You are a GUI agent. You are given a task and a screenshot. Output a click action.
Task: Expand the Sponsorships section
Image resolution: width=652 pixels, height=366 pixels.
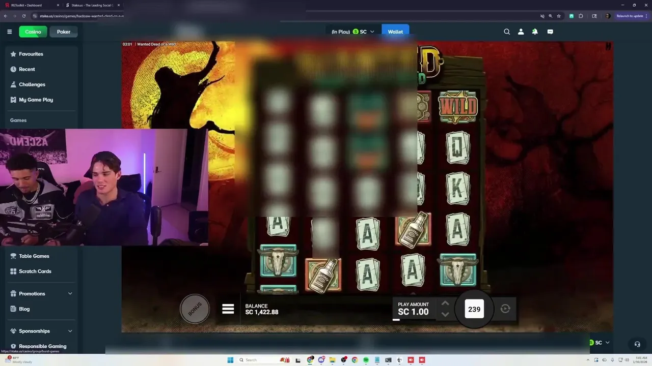pos(42,331)
